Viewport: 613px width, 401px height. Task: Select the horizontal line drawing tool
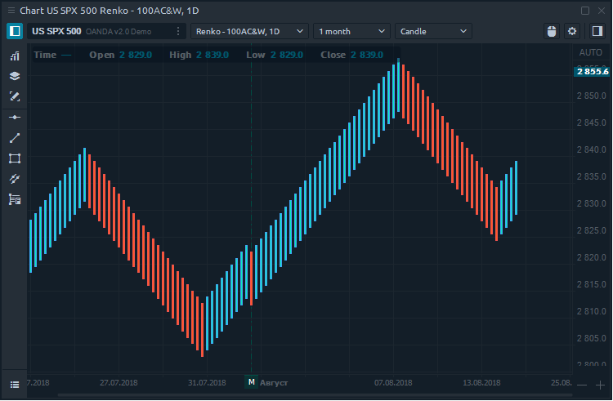click(15, 118)
